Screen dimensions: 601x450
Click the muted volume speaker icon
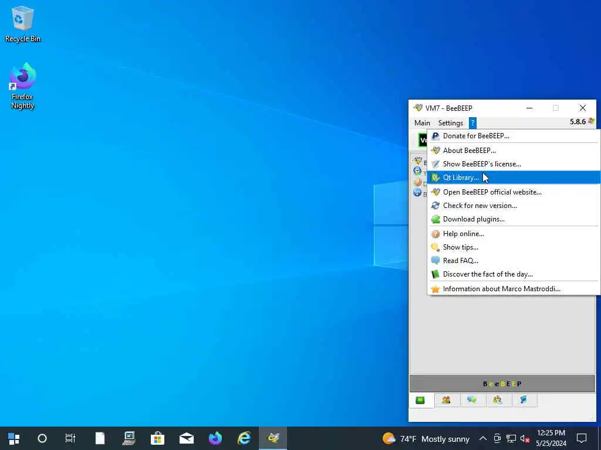pos(525,438)
